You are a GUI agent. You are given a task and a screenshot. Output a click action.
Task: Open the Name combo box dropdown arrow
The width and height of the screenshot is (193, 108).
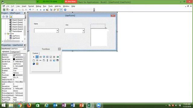pyautogui.click(x=57, y=31)
